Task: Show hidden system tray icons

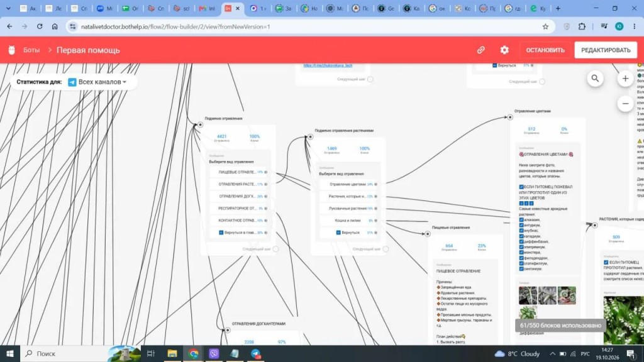Action: [x=552, y=354]
